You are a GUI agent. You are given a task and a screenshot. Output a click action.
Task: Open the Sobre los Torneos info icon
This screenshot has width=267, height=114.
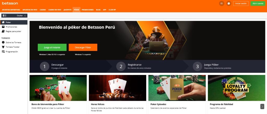point(3,42)
